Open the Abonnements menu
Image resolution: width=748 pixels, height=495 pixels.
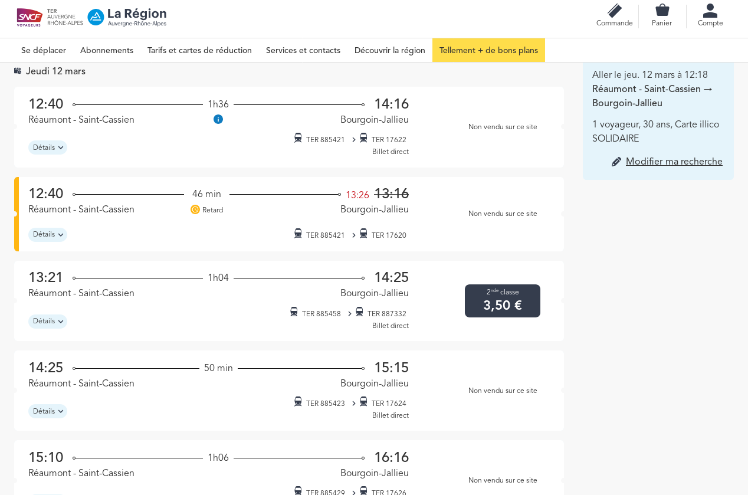pyautogui.click(x=107, y=51)
